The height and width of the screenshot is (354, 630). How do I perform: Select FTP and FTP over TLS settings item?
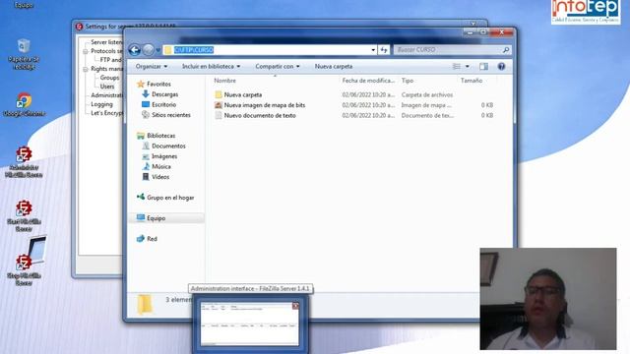111,60
